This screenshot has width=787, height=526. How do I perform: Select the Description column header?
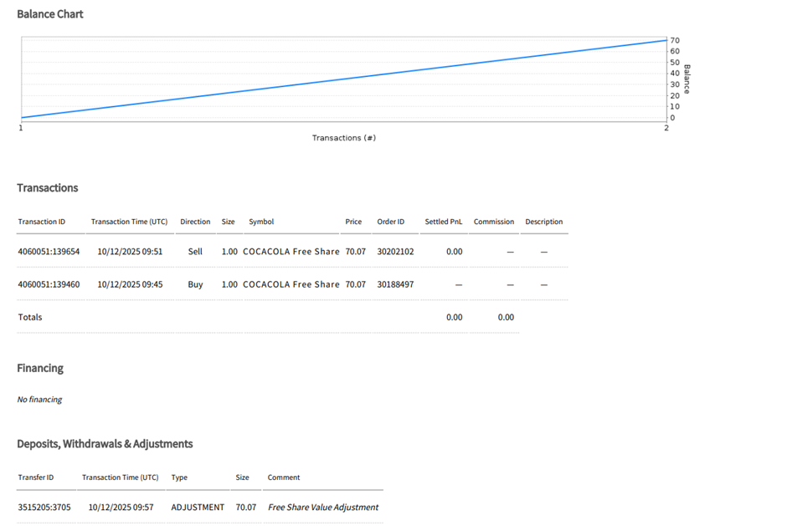(544, 222)
